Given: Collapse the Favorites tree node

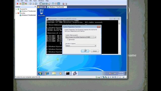Looking at the screenshot, I should tap(16, 13).
